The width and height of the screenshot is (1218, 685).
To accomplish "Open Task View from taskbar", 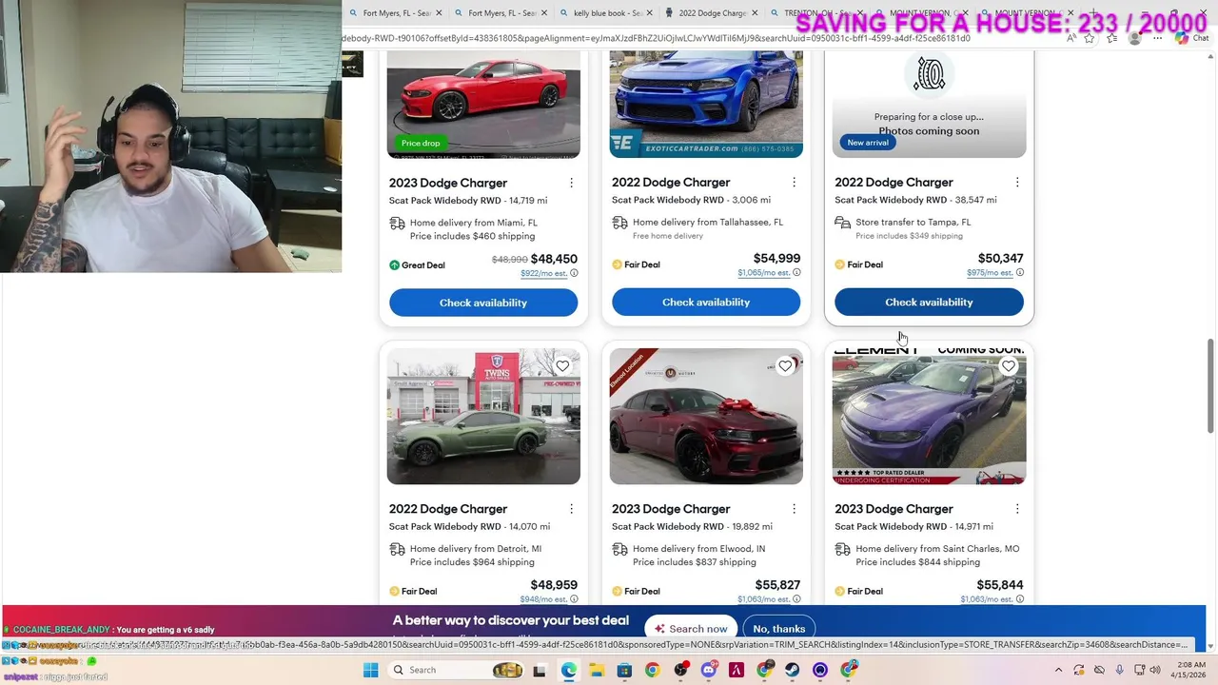I will pos(540,670).
